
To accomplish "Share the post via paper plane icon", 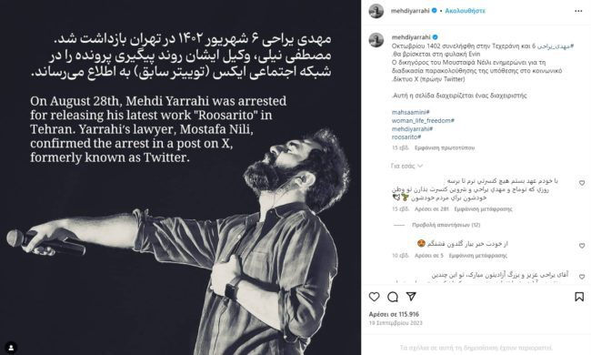I will point(411,297).
